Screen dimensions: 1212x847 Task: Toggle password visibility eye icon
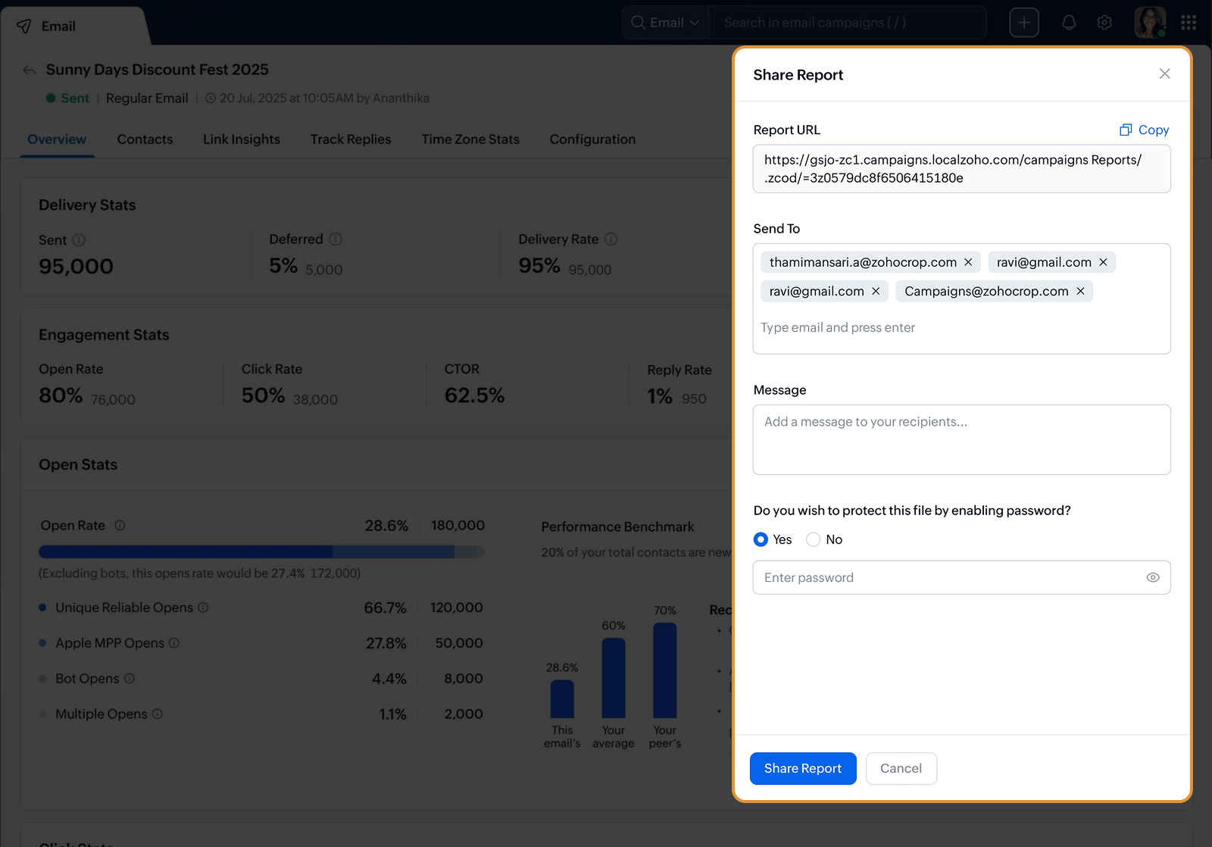pyautogui.click(x=1153, y=577)
